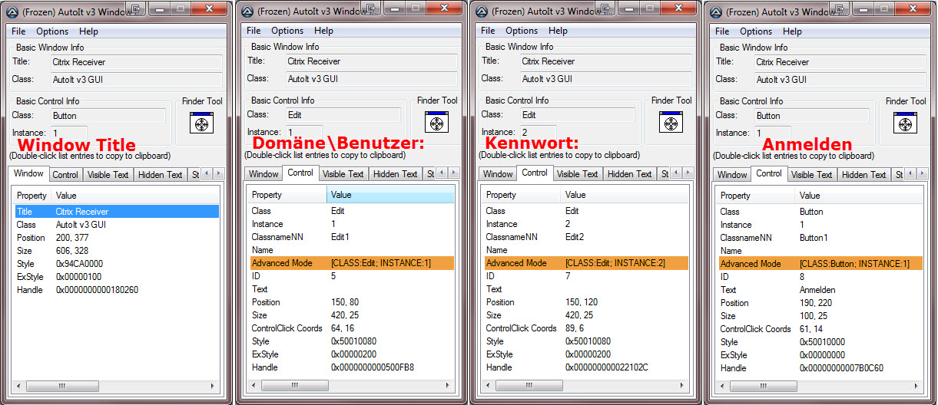Switch to Control tab in the Window Title window
The width and height of the screenshot is (938, 405).
pyautogui.click(x=65, y=175)
